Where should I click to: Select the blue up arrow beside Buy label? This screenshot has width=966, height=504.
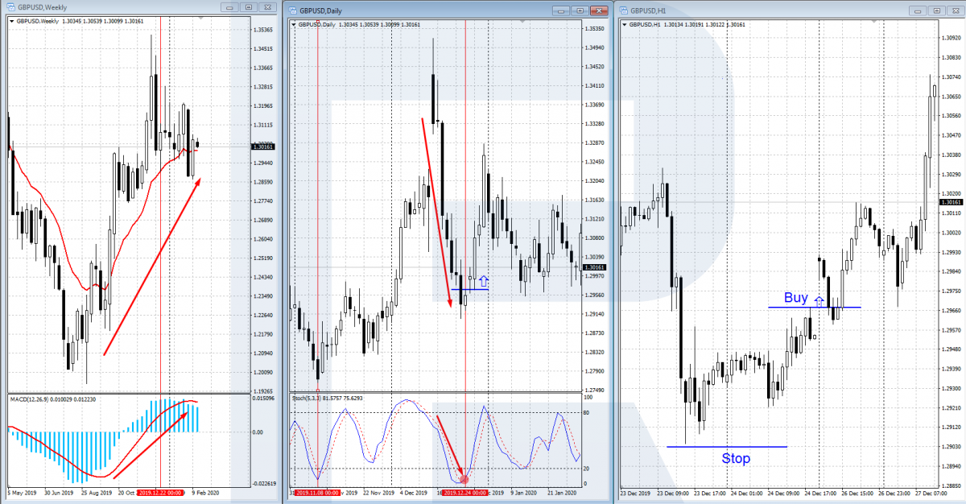click(819, 300)
